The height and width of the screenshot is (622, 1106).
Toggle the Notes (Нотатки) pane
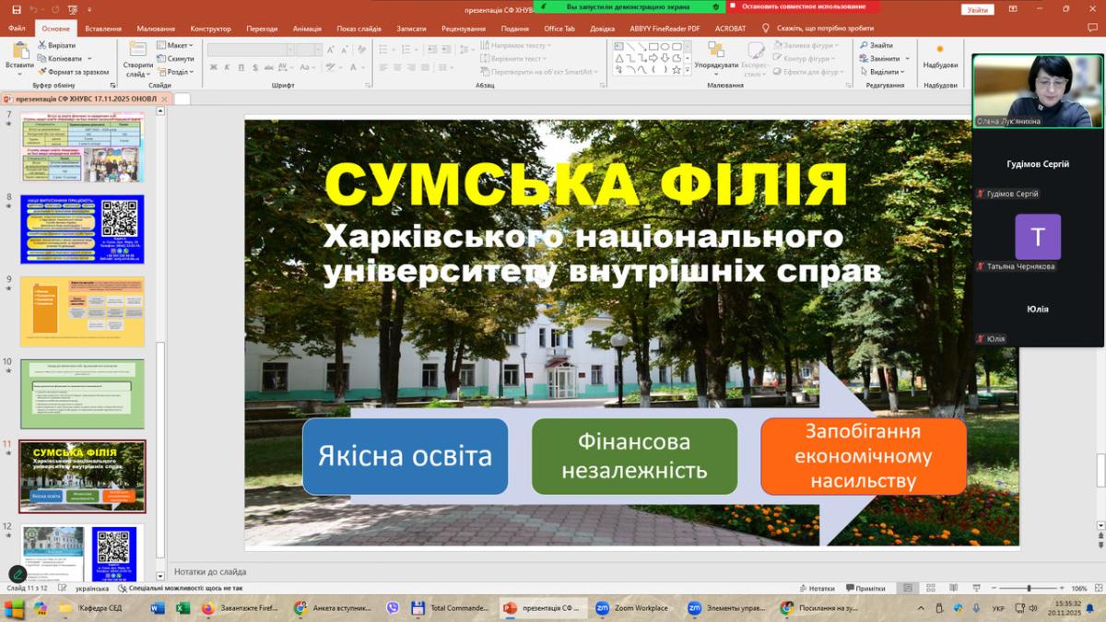tap(816, 588)
